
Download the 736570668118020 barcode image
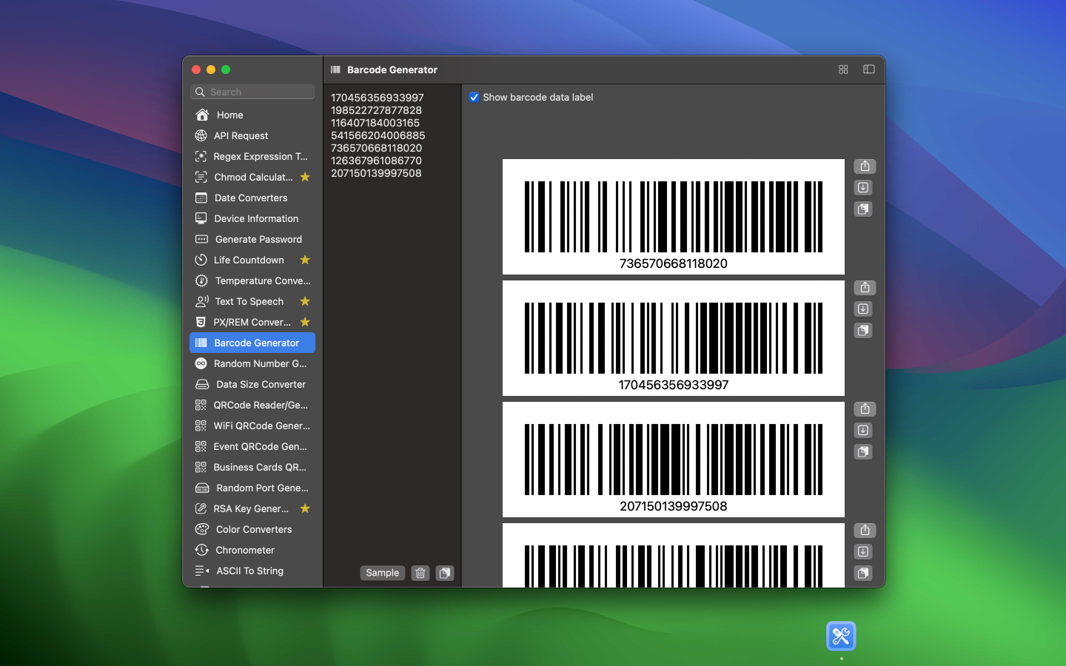[x=863, y=188]
